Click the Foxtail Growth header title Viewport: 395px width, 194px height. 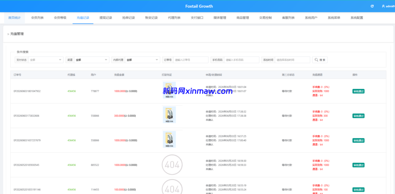tap(199, 6)
